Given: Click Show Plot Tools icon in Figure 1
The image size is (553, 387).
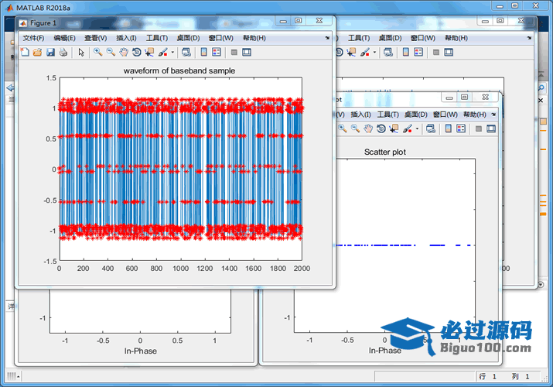Looking at the screenshot, I should pyautogui.click(x=246, y=53).
